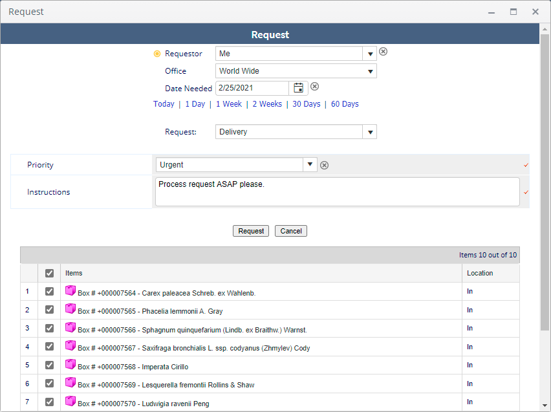Click inside the Instructions text area

coord(338,191)
